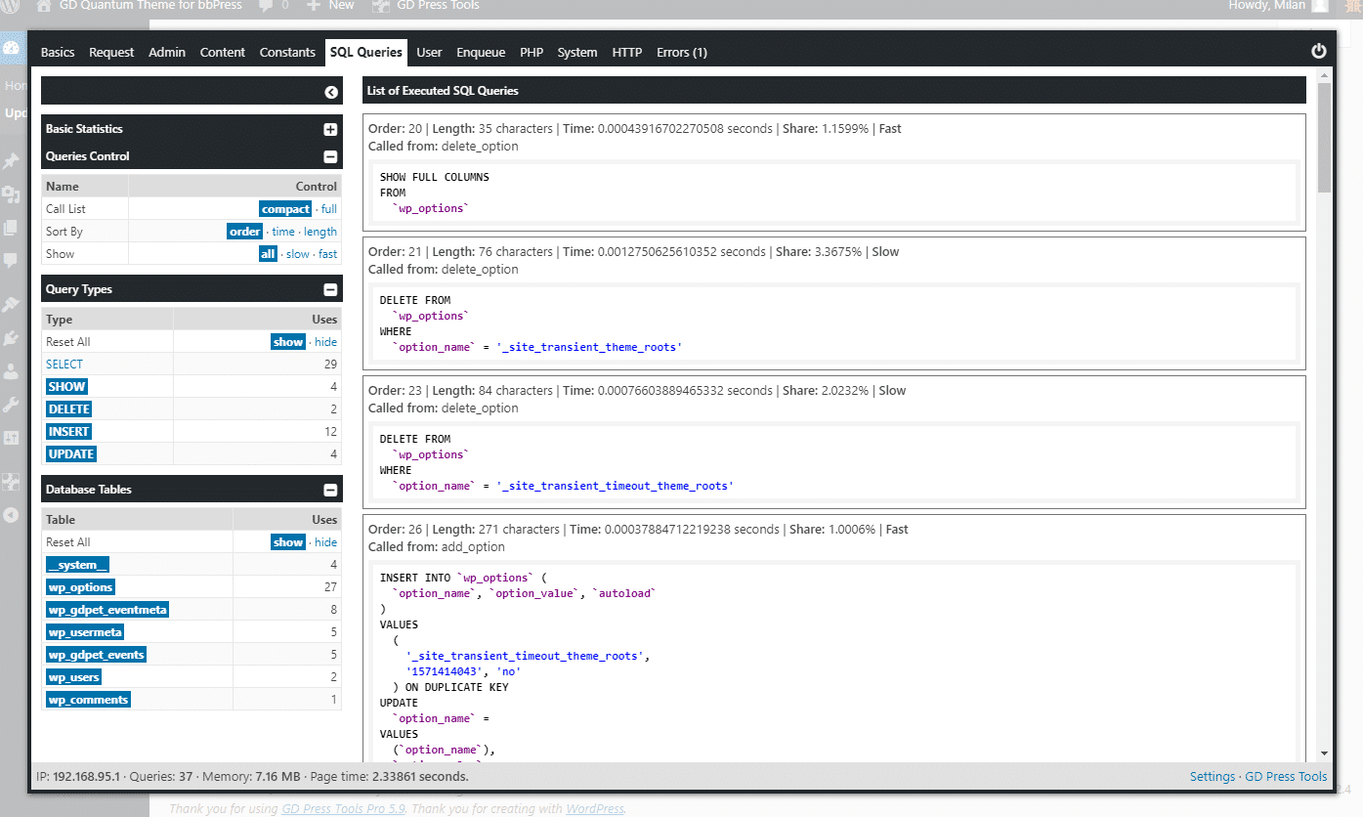Open the User tab
This screenshot has width=1363, height=817.
[429, 52]
